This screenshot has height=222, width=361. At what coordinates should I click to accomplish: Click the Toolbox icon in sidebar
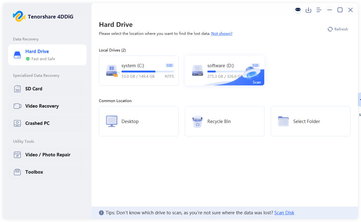click(17, 172)
